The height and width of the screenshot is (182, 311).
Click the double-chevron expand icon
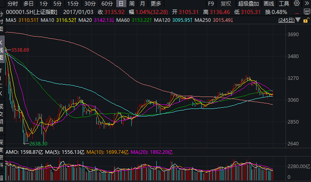point(307,4)
